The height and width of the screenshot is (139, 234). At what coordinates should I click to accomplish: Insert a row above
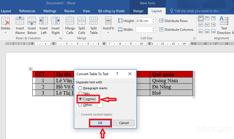pos(20,25)
